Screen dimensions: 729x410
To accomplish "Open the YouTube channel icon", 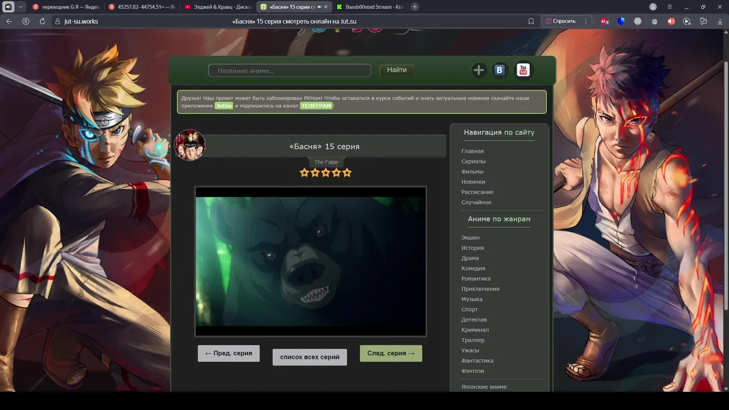I will (x=523, y=70).
